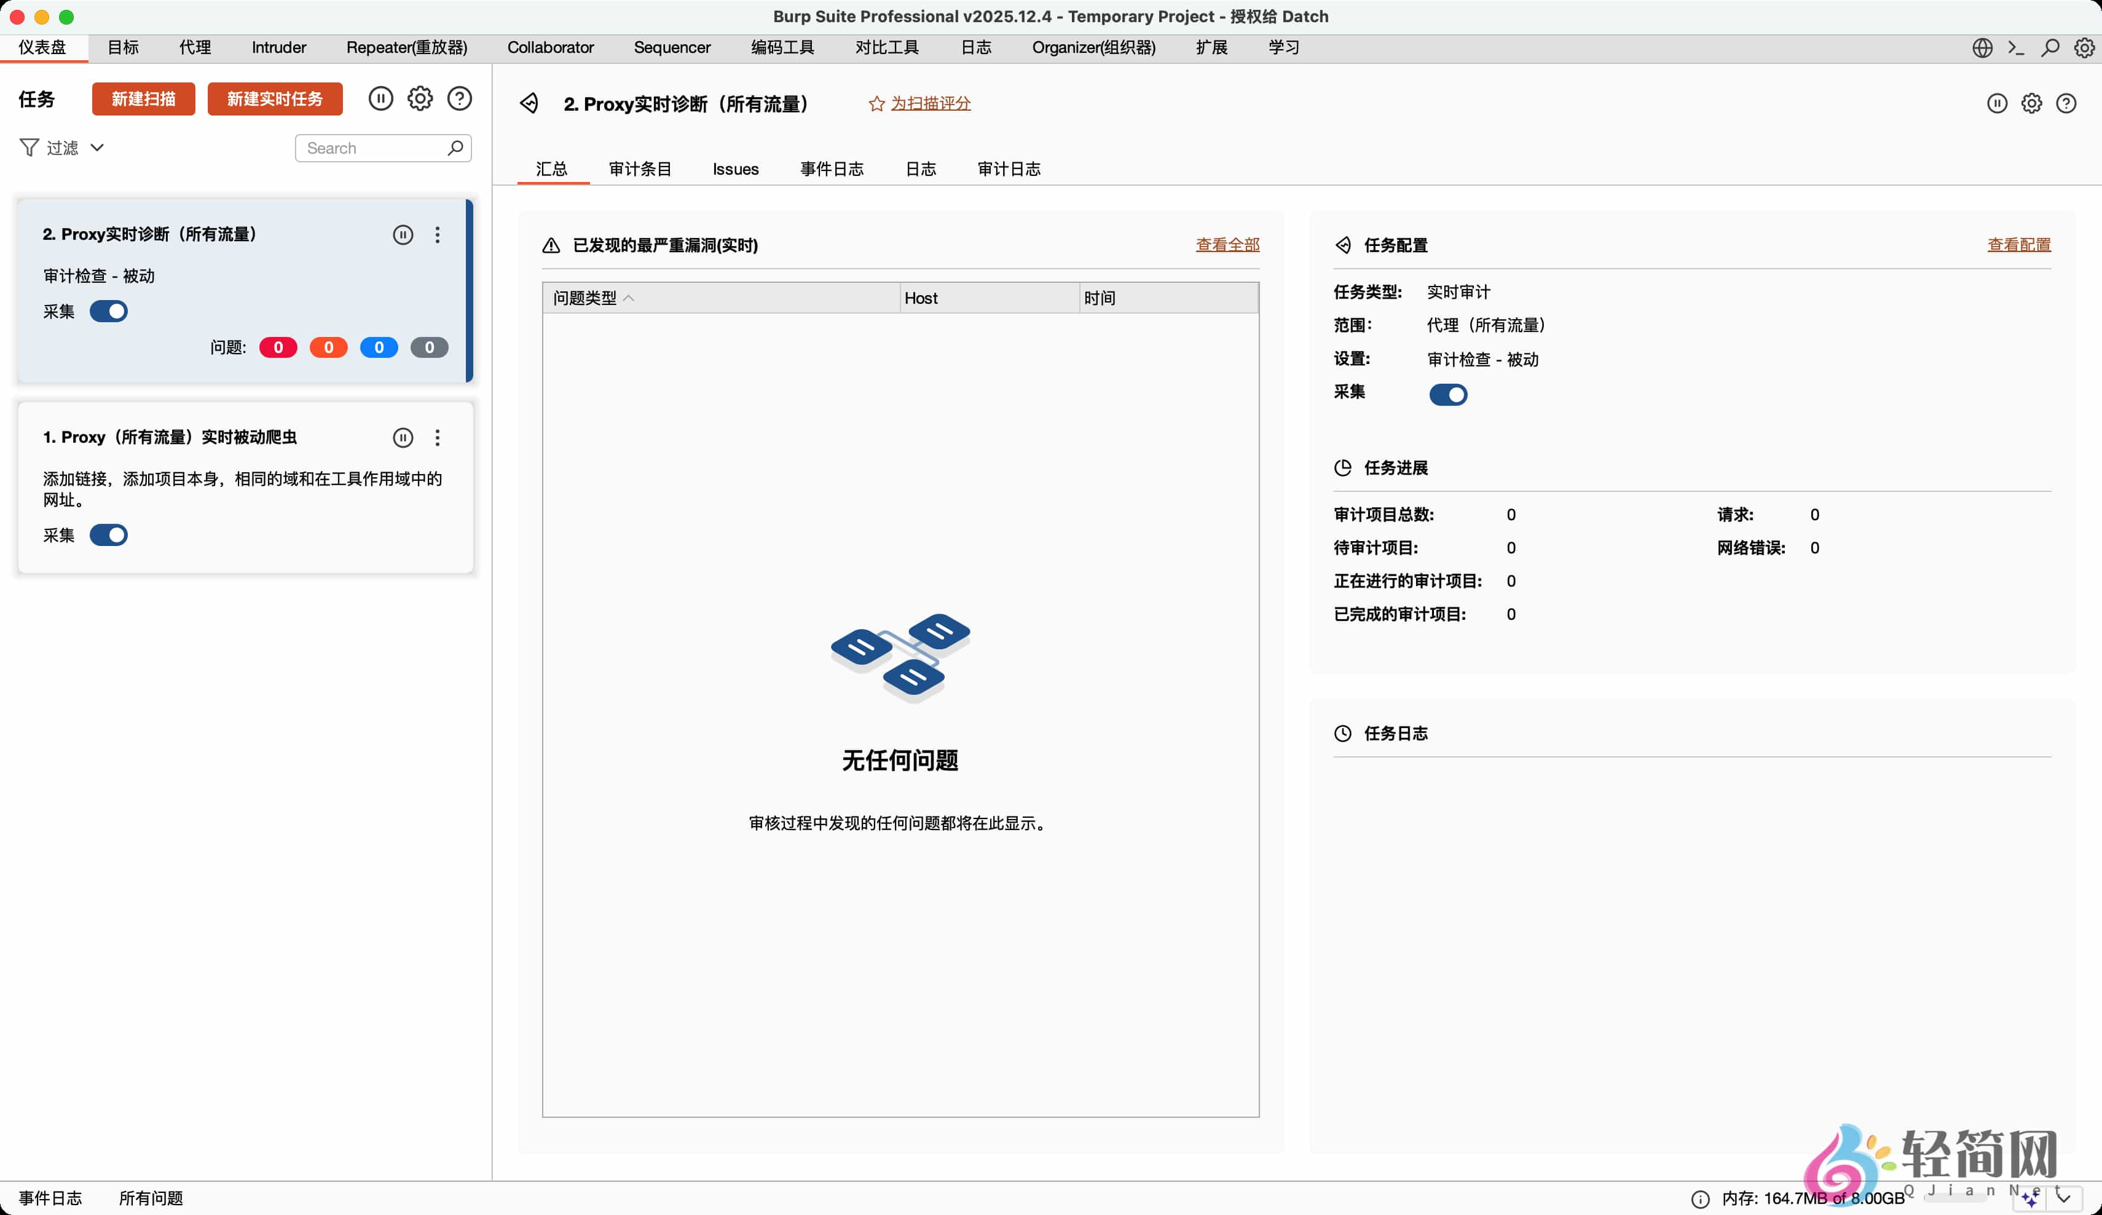Open the embedded browser globe icon
This screenshot has height=1215, width=2102.
(1982, 47)
